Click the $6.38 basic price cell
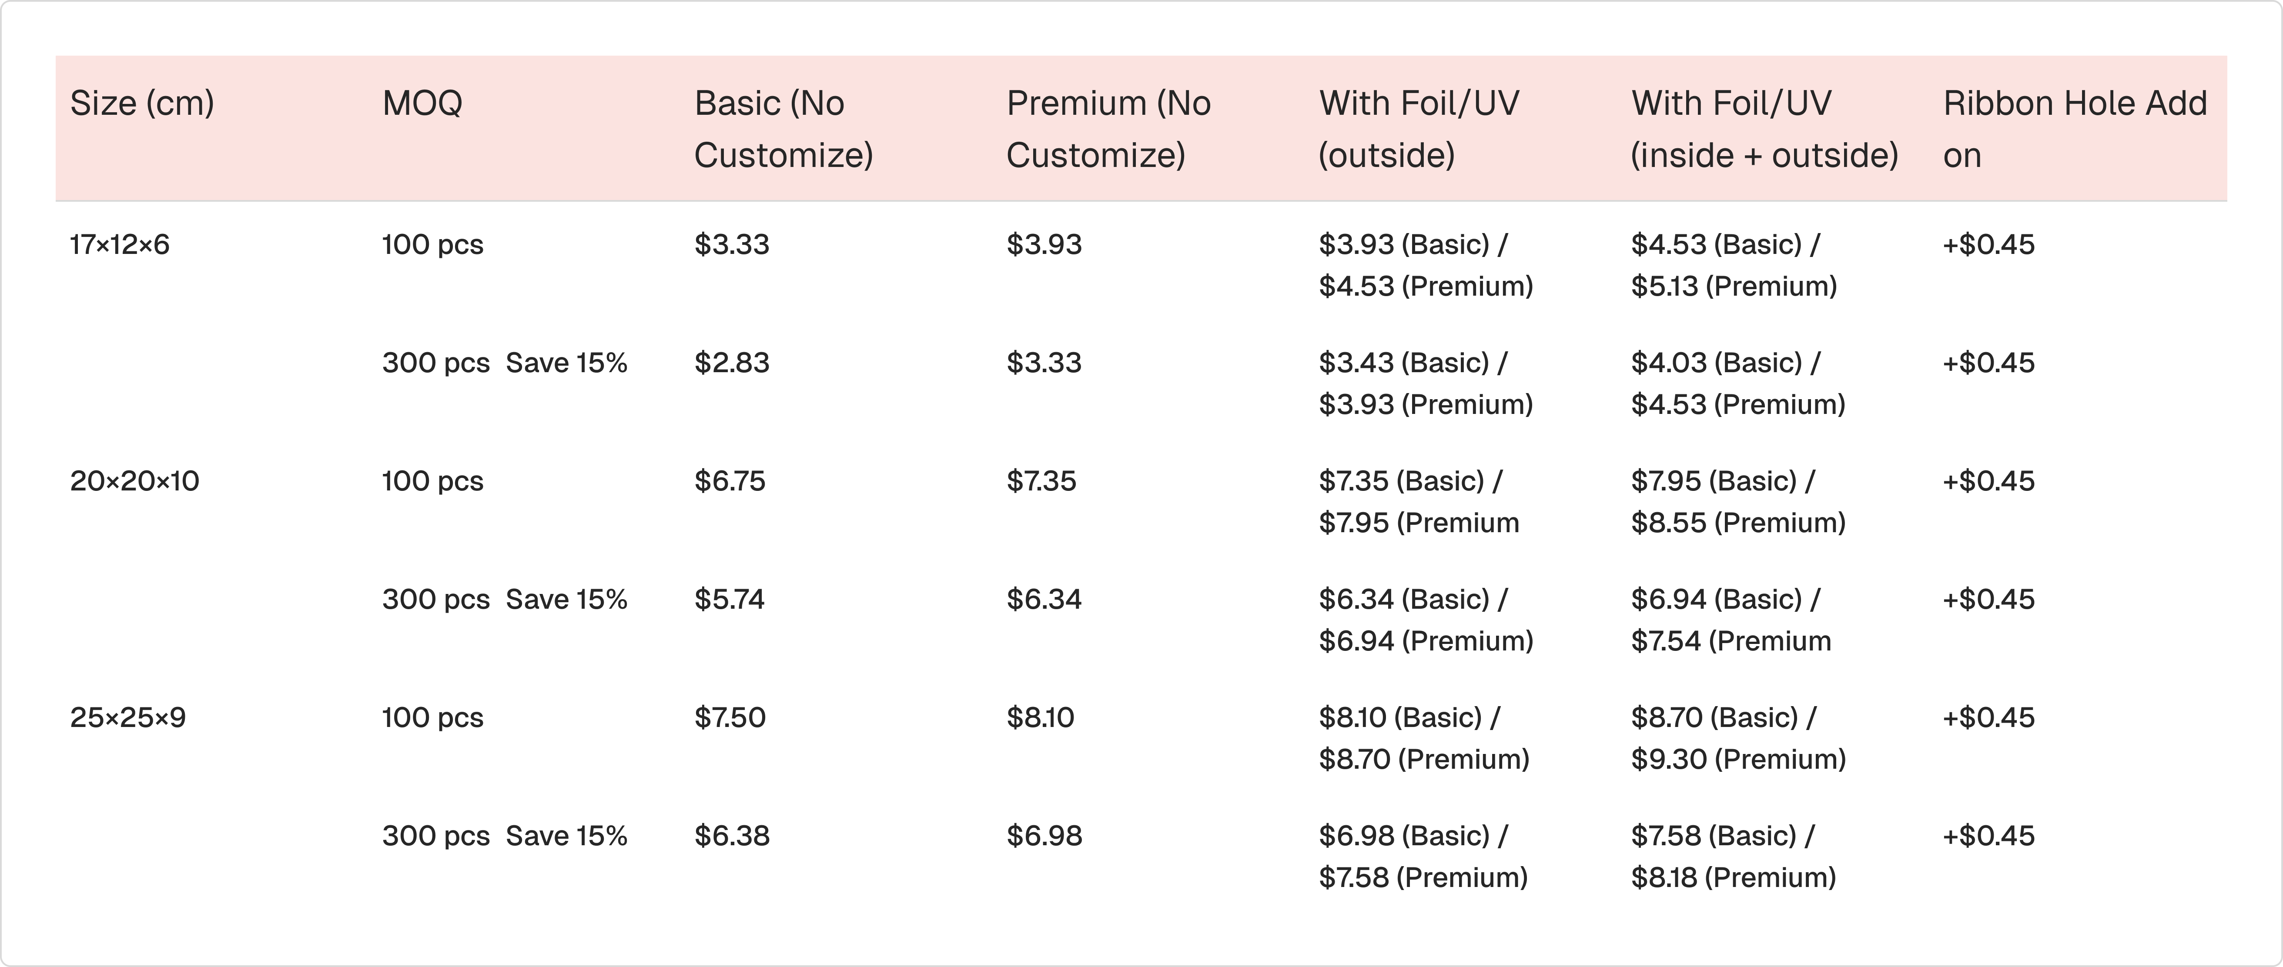This screenshot has width=2283, height=967. point(732,836)
